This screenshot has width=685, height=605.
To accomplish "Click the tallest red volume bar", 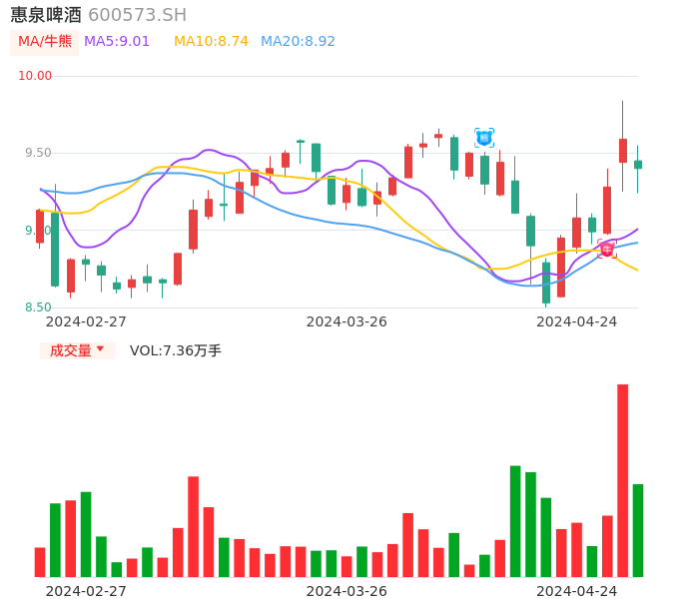I will [x=622, y=480].
